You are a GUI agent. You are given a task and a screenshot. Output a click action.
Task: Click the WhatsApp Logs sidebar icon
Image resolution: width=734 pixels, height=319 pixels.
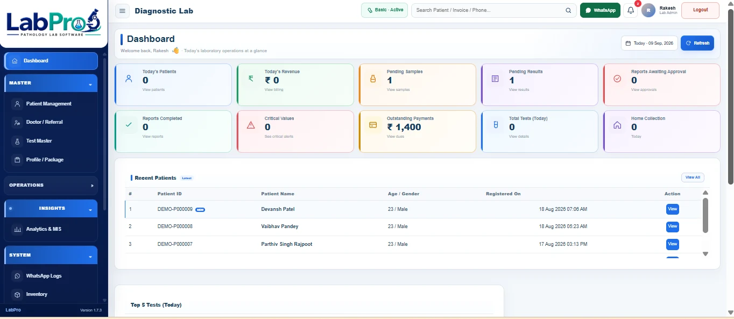(17, 276)
